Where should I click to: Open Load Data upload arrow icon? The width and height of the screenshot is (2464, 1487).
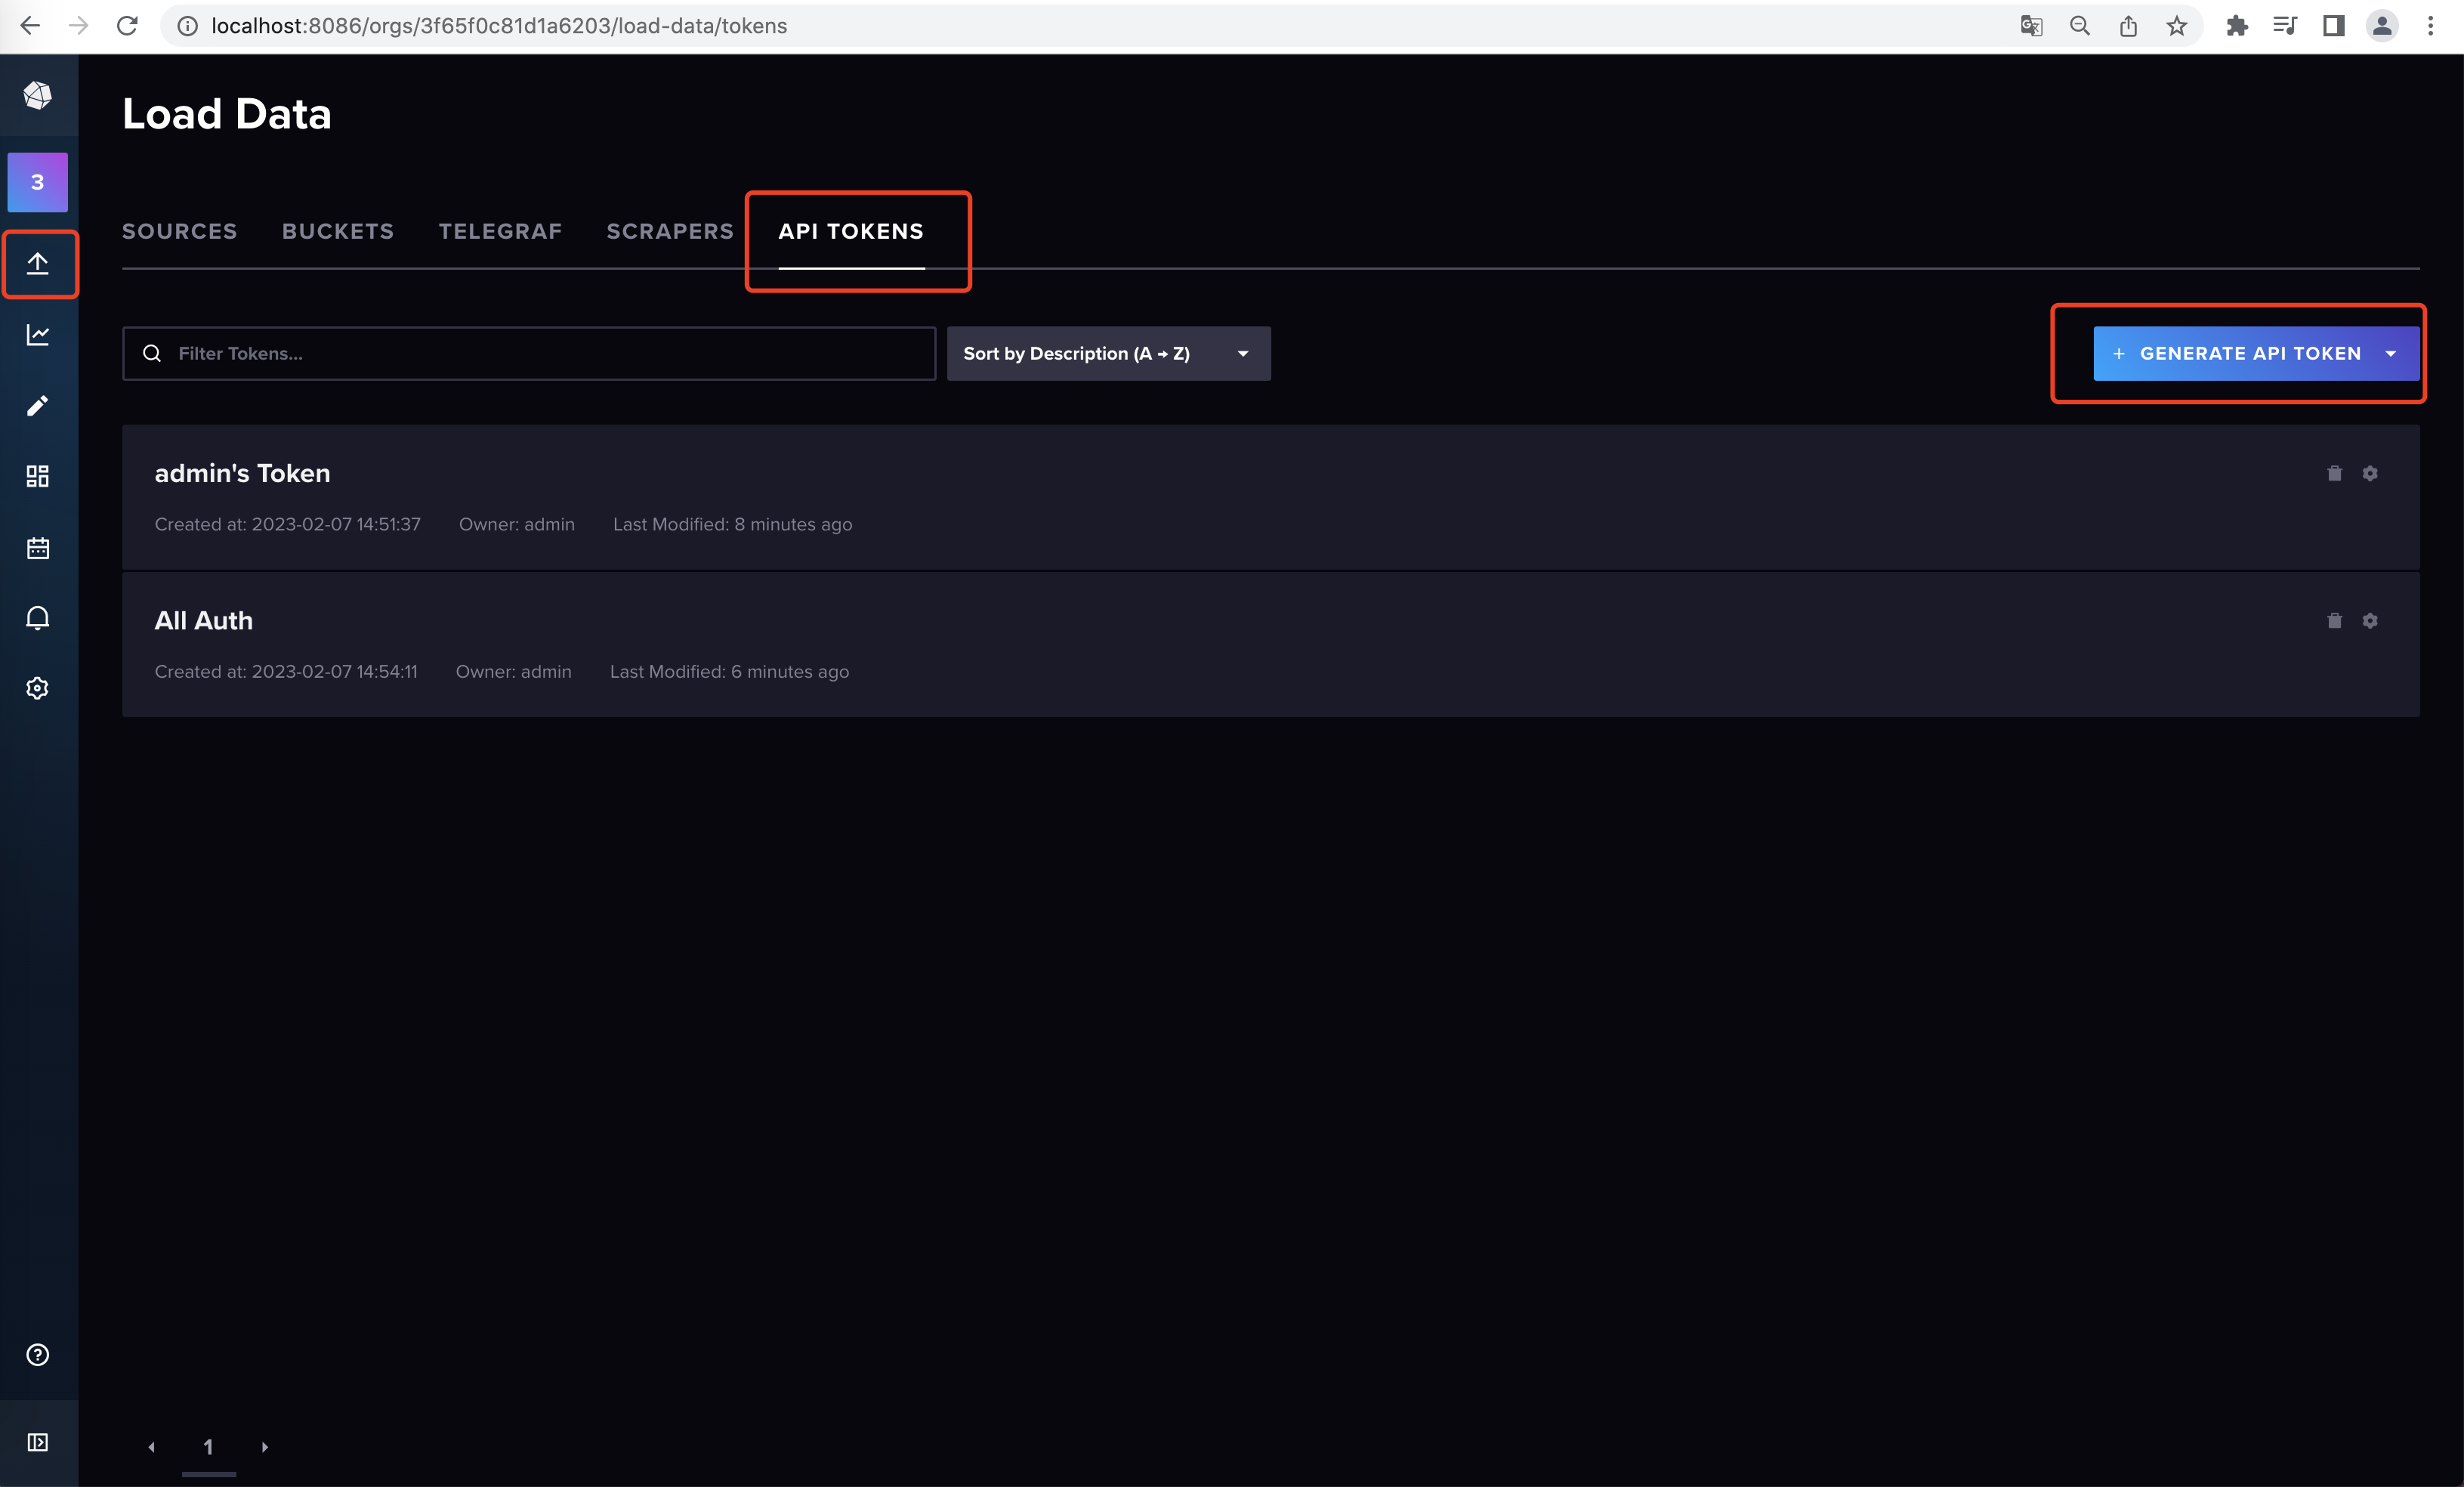tap(38, 263)
